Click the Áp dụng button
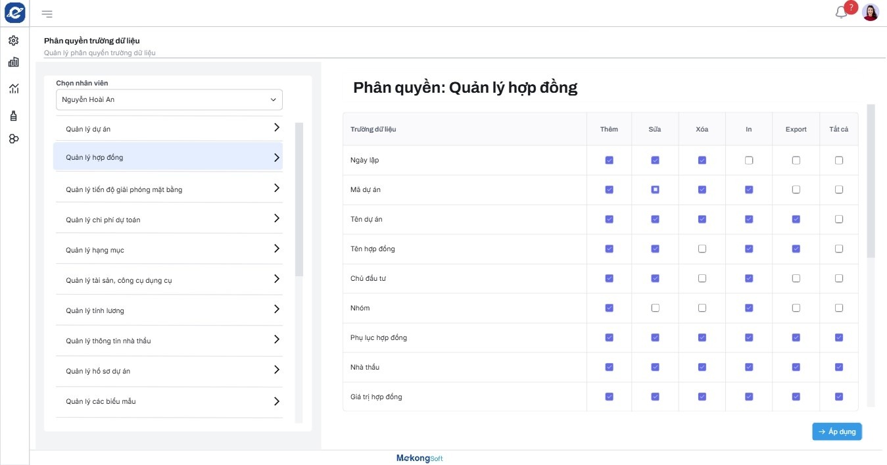The height and width of the screenshot is (465, 887). click(x=836, y=431)
